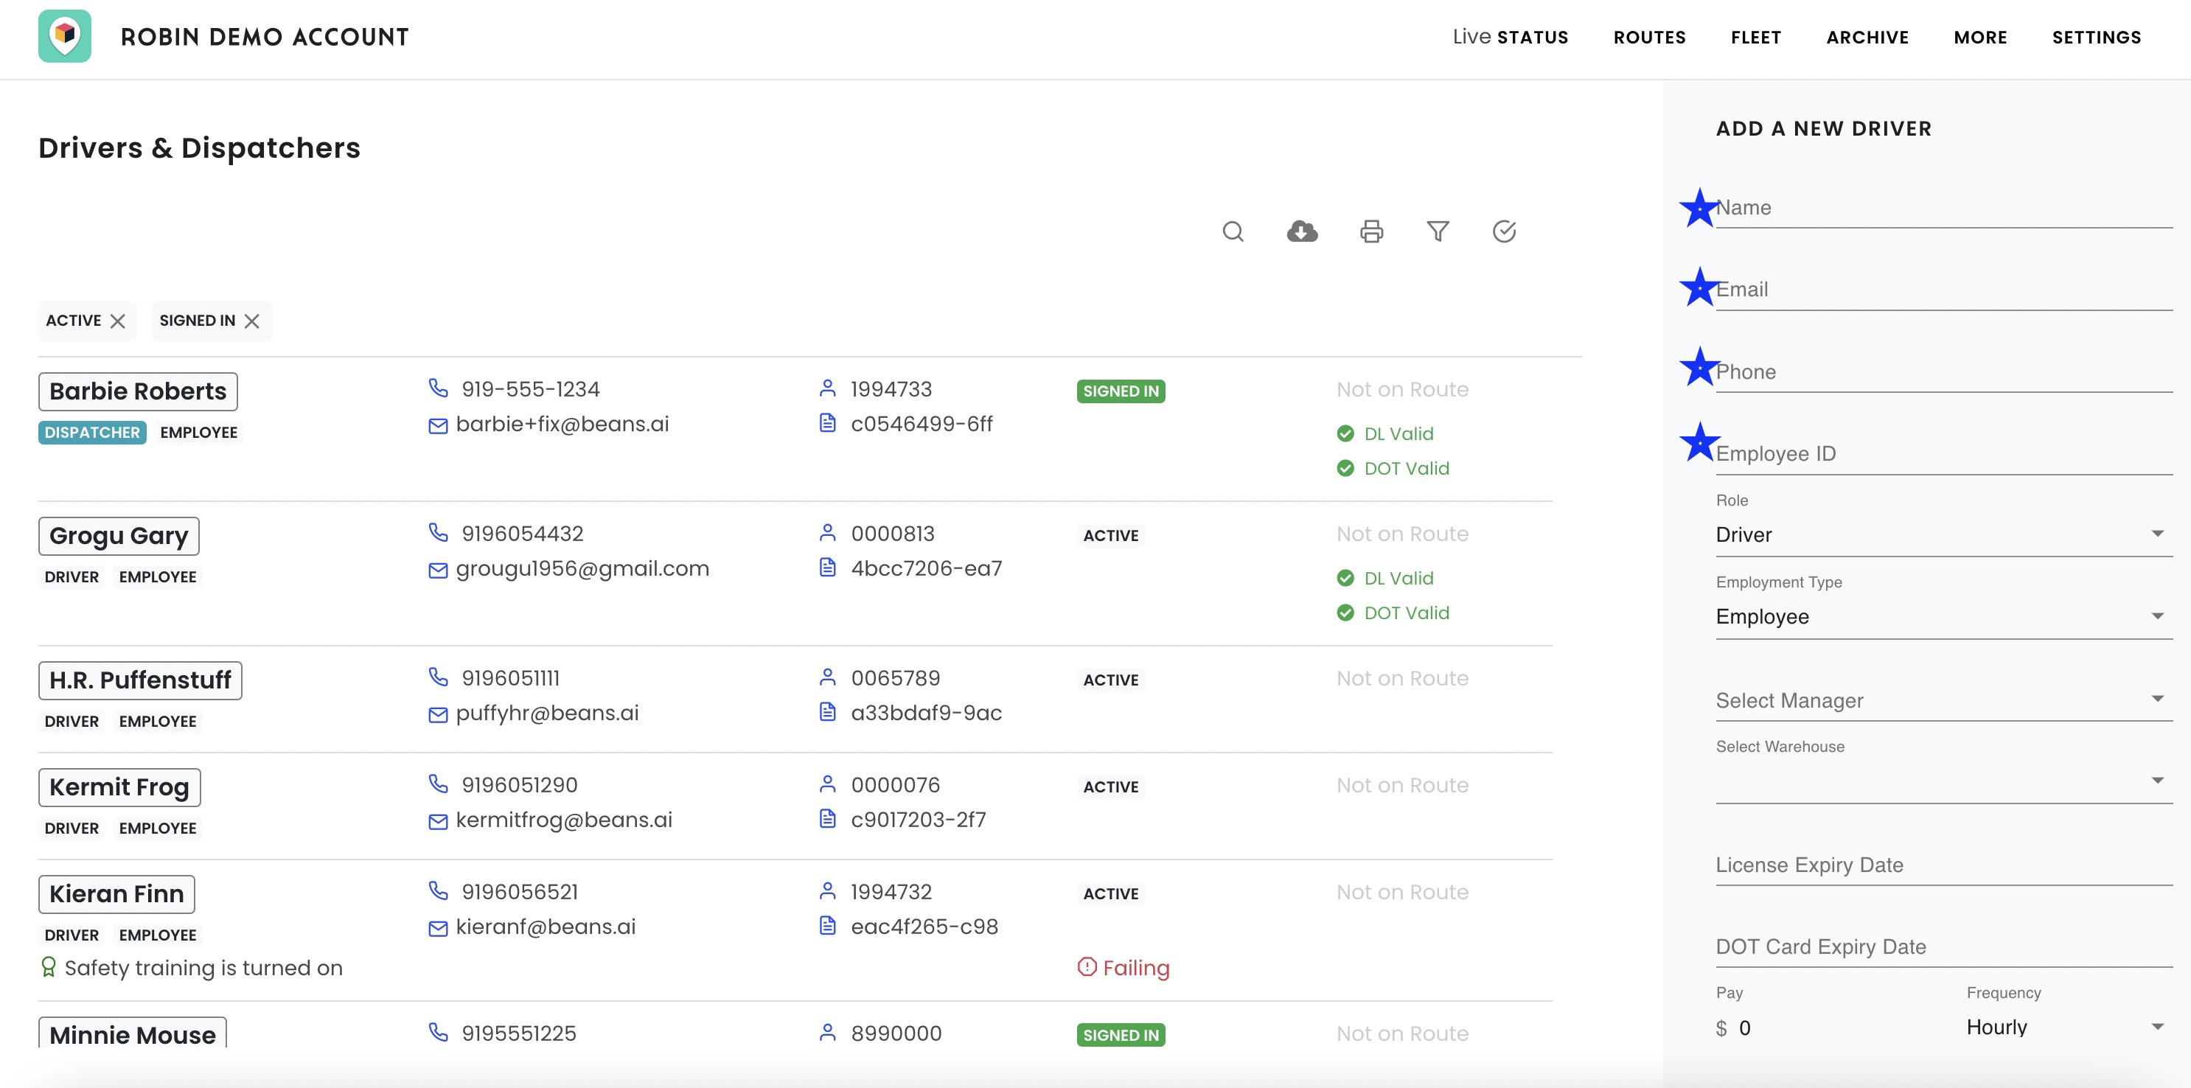Click DRIVER tag under H.R. Puffenstuff
Screen dimensions: 2191x1088
(x=72, y=722)
